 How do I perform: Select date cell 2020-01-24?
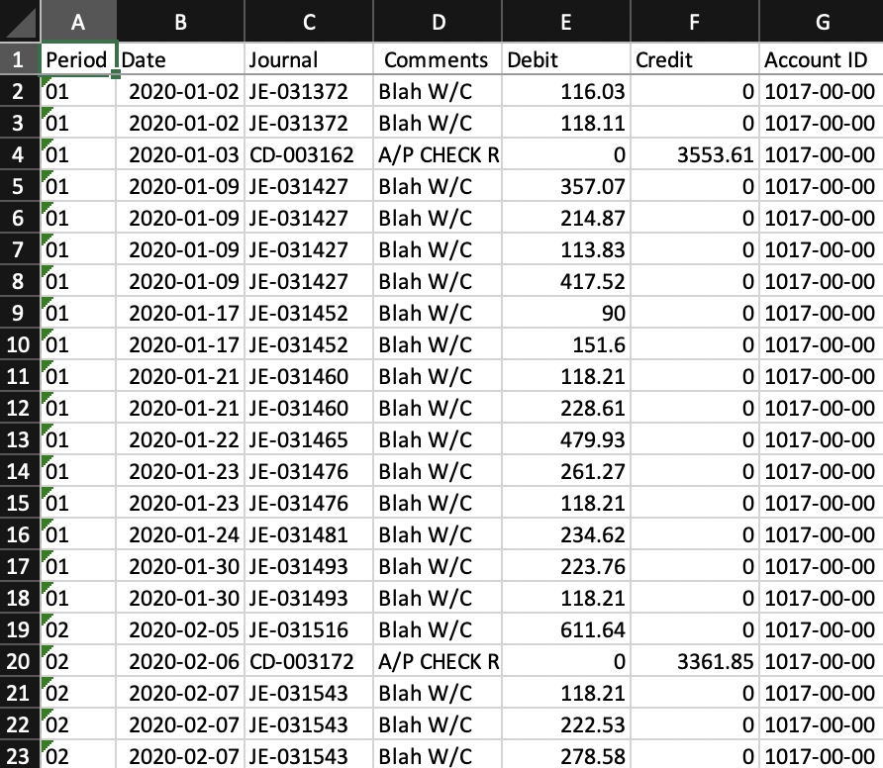point(180,533)
